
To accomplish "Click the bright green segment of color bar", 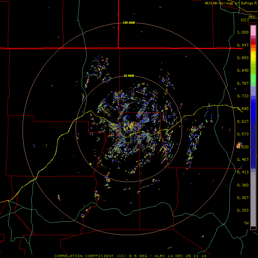I will [x=253, y=78].
